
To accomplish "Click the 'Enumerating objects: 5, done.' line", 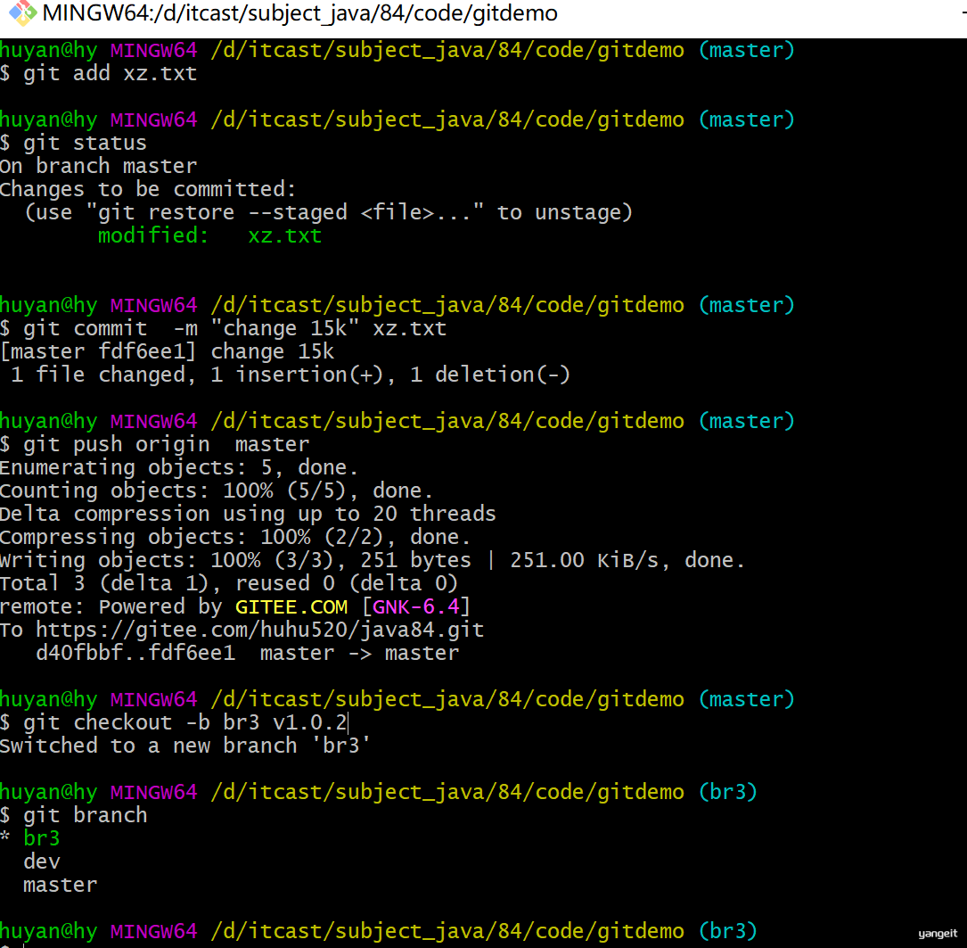I will tap(179, 467).
